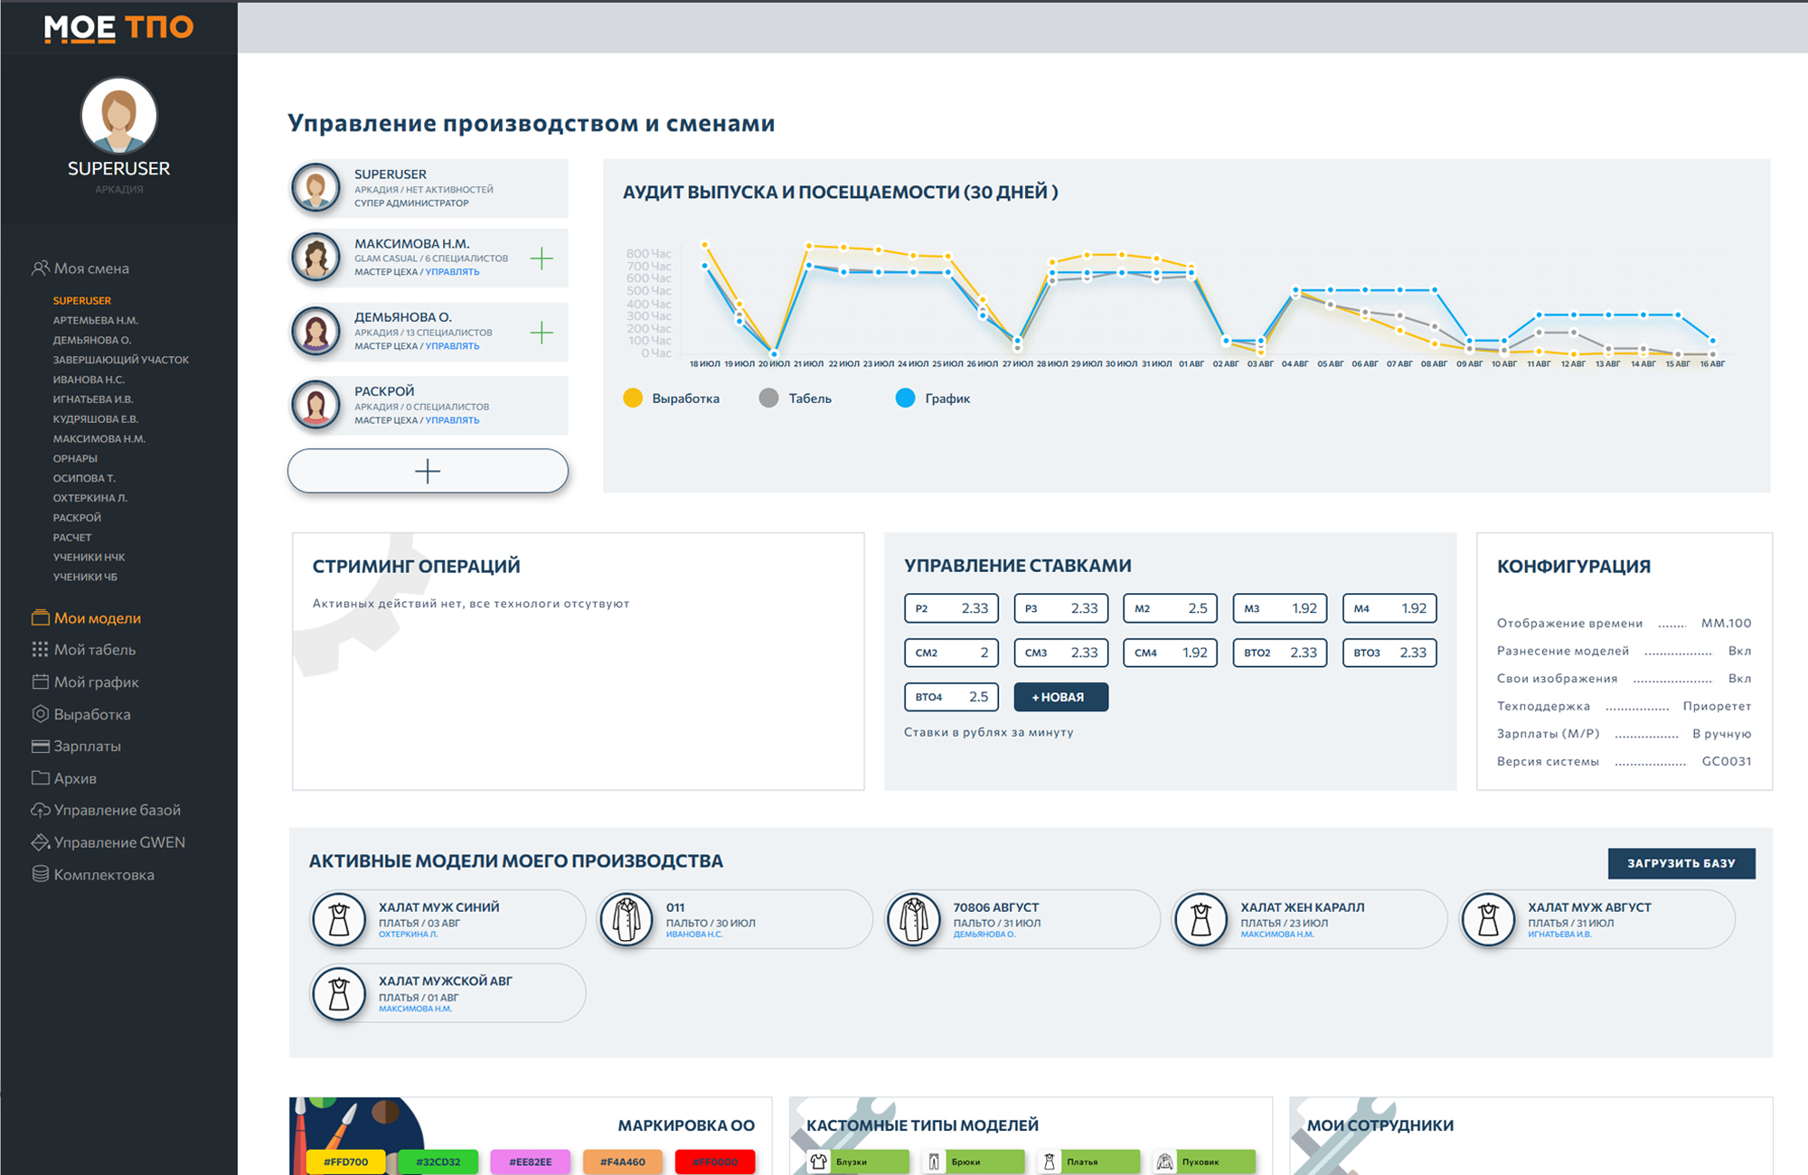Click the Версия системы value GC0031
The image size is (1808, 1175).
tap(1727, 761)
